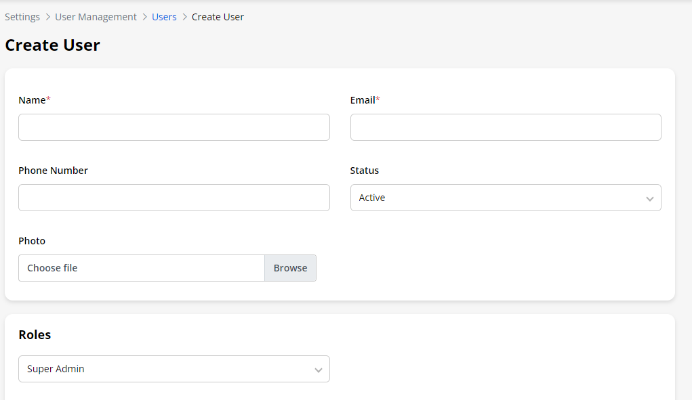
Task: Click the Roles dropdown chevron arrow
Action: coord(318,370)
